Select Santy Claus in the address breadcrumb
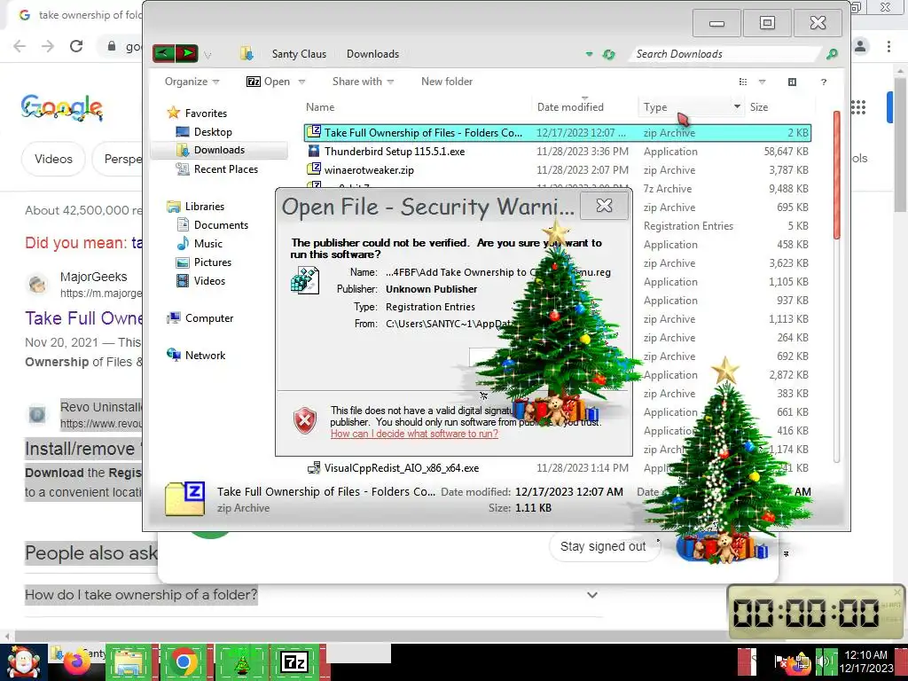908x681 pixels. [299, 54]
